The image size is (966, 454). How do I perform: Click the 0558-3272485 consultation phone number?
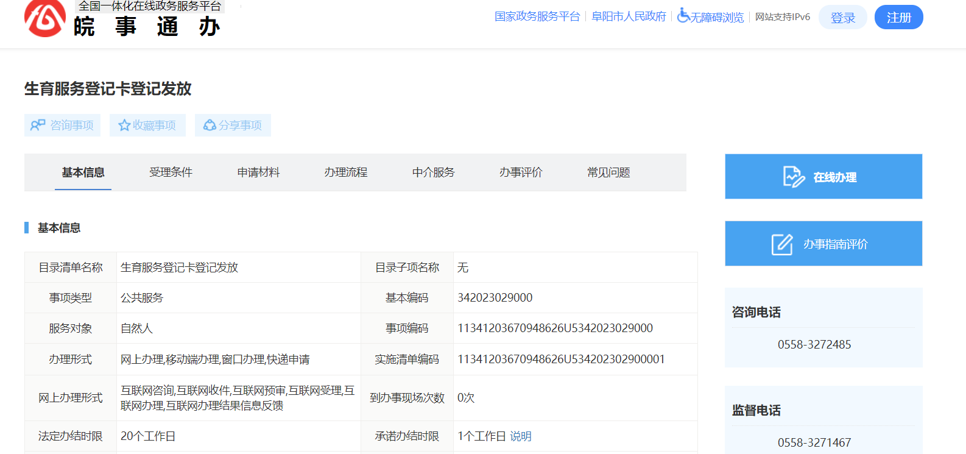[x=814, y=344]
